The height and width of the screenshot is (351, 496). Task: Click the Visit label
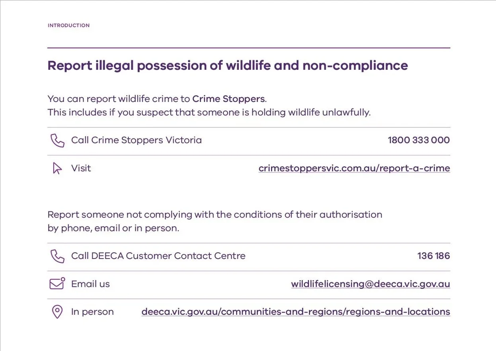81,168
